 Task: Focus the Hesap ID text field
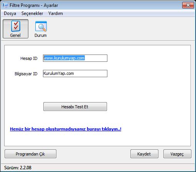tap(75, 58)
